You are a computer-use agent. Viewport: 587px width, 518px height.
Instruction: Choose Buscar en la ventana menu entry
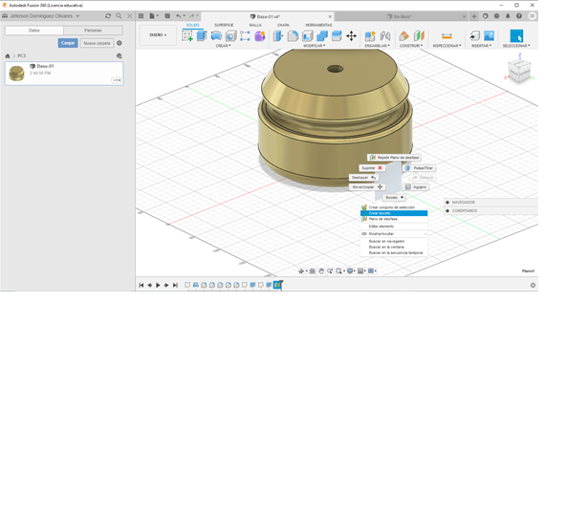tap(394, 247)
